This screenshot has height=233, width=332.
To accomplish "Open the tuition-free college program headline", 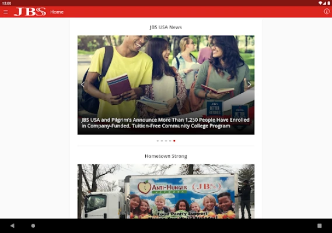I will (165, 123).
